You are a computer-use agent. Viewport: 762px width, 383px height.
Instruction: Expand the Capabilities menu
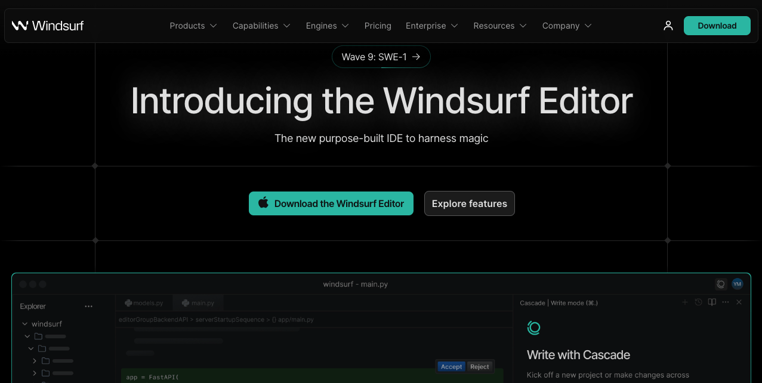click(x=261, y=26)
